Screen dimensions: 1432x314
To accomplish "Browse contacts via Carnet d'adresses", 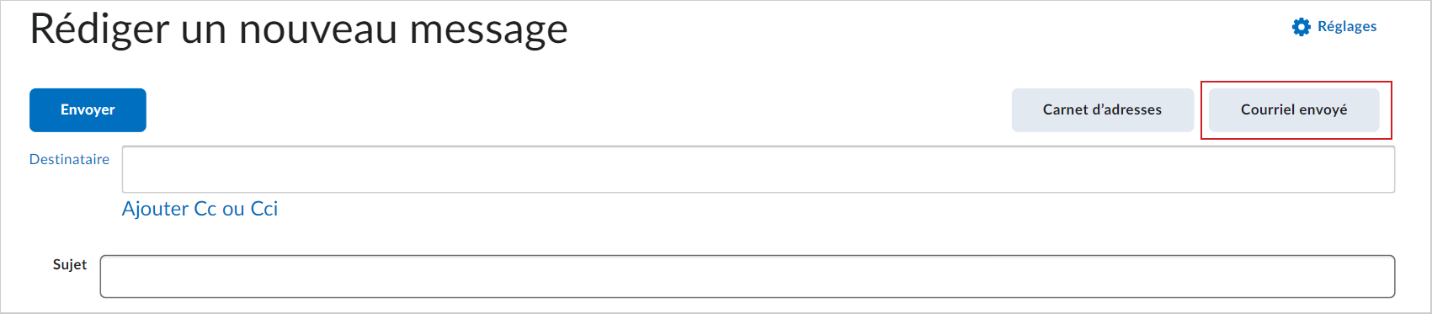I will click(x=1102, y=110).
